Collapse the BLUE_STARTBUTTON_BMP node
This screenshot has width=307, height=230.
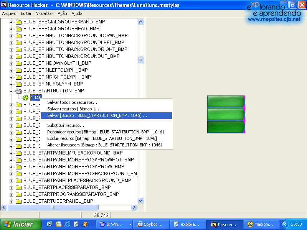tap(12, 91)
